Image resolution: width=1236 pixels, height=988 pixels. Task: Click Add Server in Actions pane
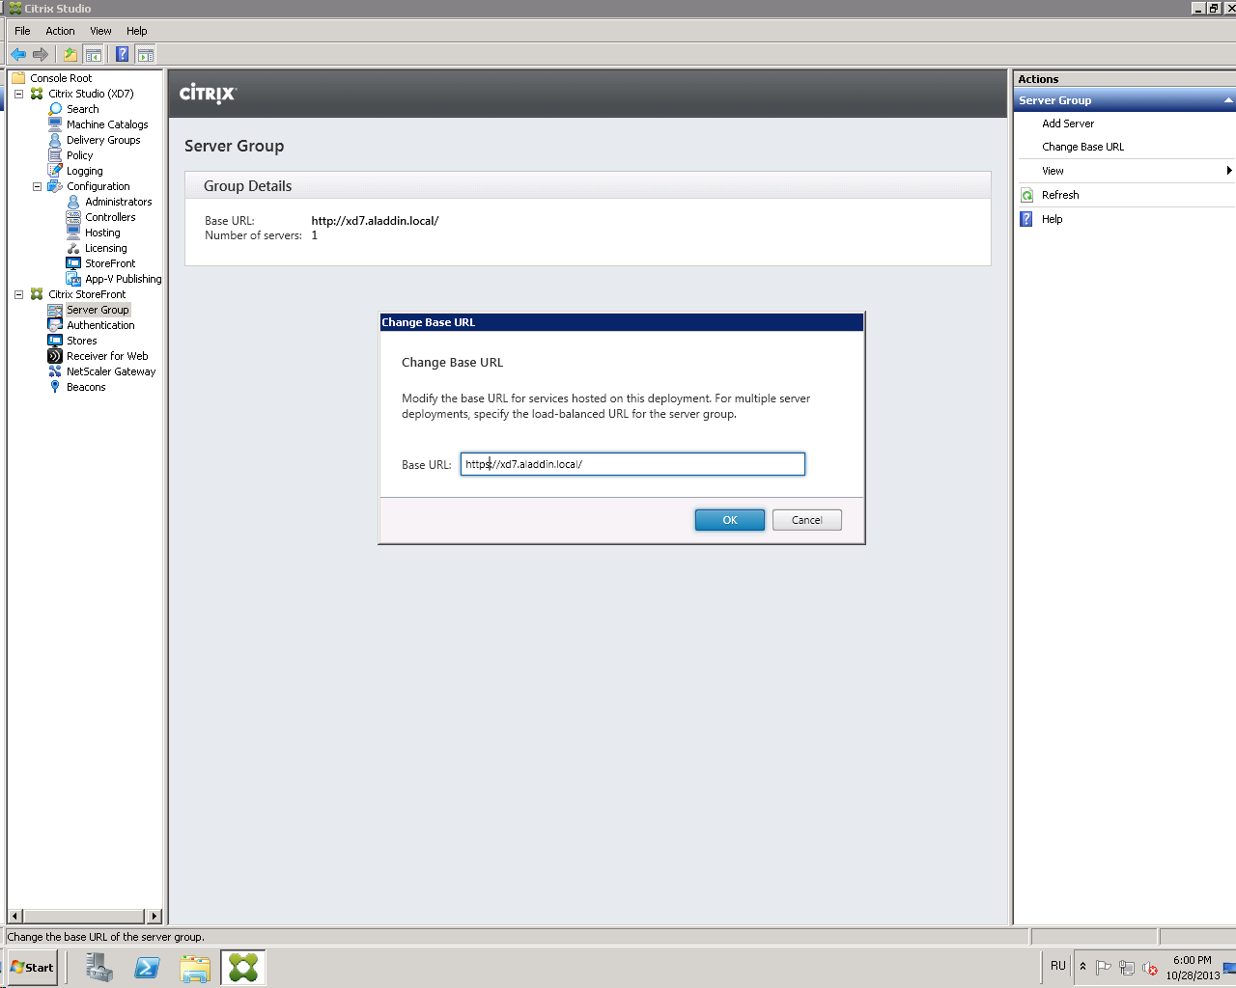coord(1068,123)
